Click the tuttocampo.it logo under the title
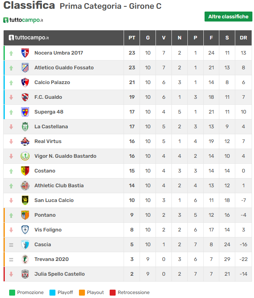This screenshot has height=298, width=254. 23,20
